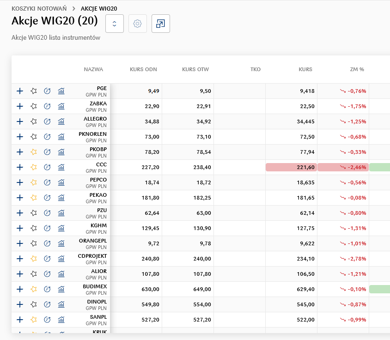The width and height of the screenshot is (390, 340).
Task: Open the chart icon for DINOPL
Action: pos(61,304)
